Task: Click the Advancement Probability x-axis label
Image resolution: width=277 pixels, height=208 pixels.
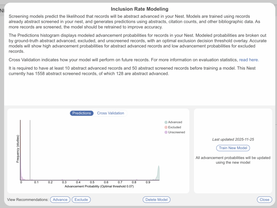Action: 99,187
